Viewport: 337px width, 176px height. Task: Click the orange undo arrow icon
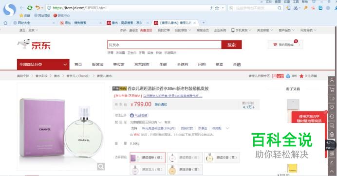[x=37, y=8]
